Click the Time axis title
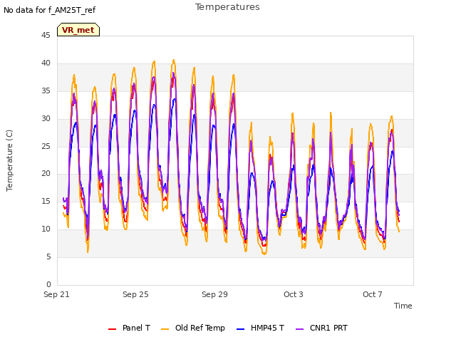Screen dimensions: 456x342 point(403,306)
